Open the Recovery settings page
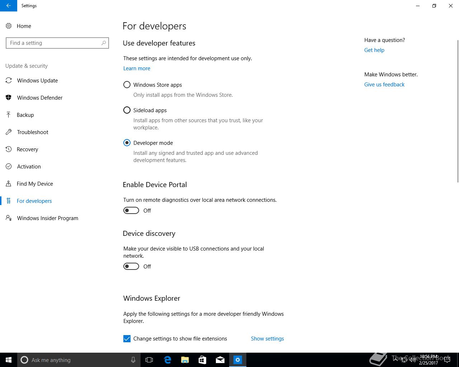459x367 pixels. [27, 149]
